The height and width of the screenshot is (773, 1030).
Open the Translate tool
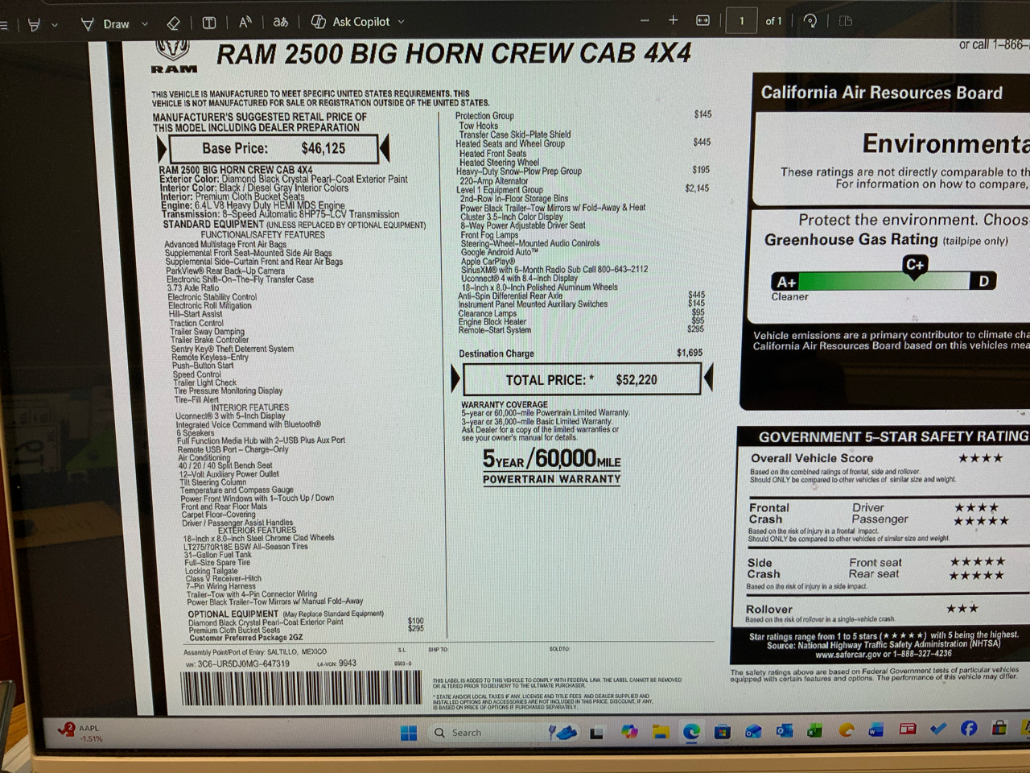coord(280,22)
